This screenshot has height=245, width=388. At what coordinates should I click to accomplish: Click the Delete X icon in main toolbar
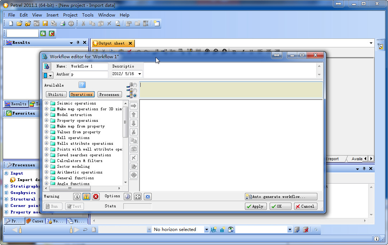[x=109, y=24]
